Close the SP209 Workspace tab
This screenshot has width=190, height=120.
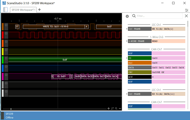pyautogui.click(x=34, y=10)
